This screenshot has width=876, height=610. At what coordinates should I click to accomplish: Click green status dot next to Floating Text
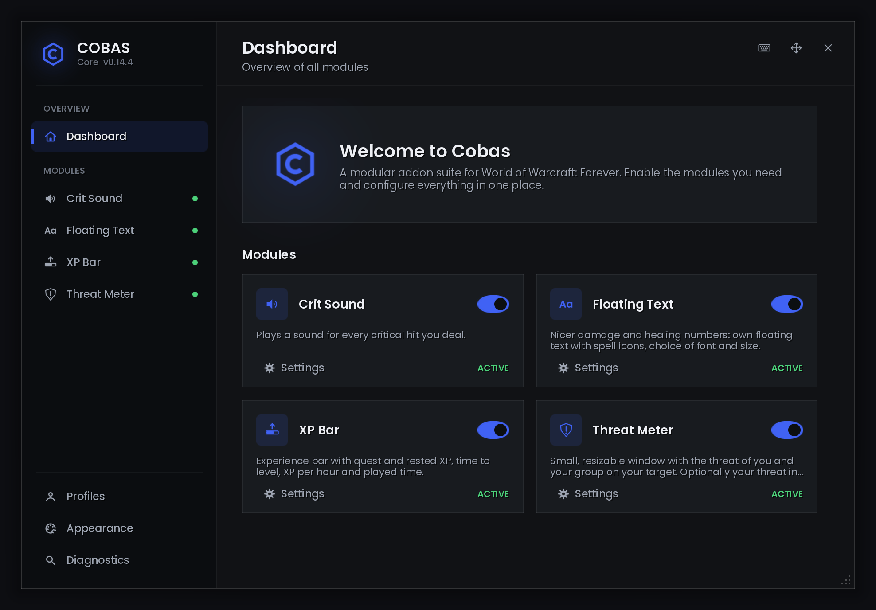pos(195,231)
